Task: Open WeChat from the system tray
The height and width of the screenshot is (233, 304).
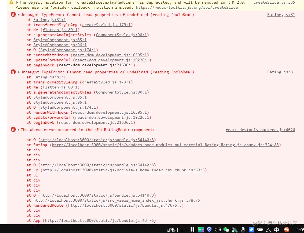Action: (x=226, y=230)
